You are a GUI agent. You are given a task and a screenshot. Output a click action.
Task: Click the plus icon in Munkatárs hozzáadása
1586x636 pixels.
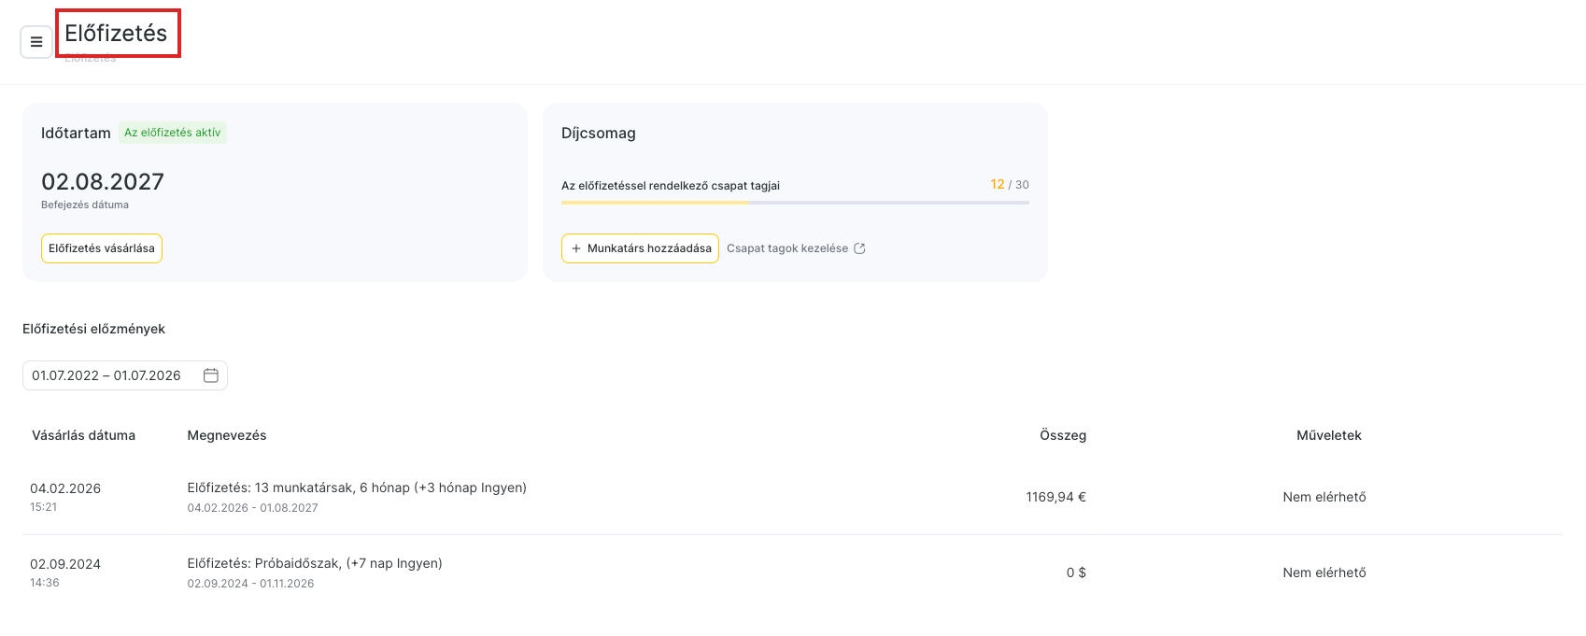576,248
